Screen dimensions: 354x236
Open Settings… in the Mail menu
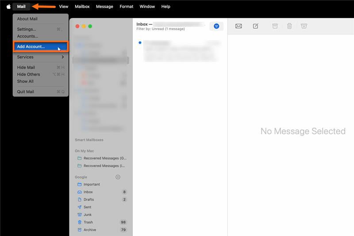click(27, 29)
